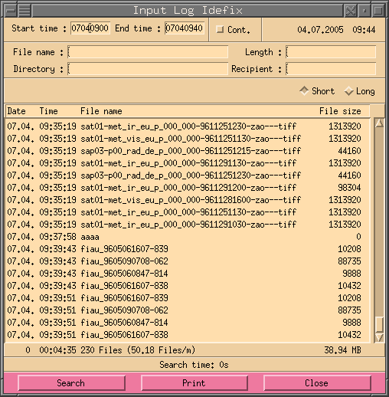389x397 pixels.
Task: Click the Print button
Action: point(194,383)
